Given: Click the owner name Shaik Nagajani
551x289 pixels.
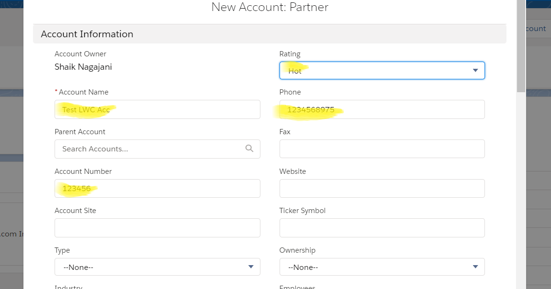Looking at the screenshot, I should tap(83, 67).
